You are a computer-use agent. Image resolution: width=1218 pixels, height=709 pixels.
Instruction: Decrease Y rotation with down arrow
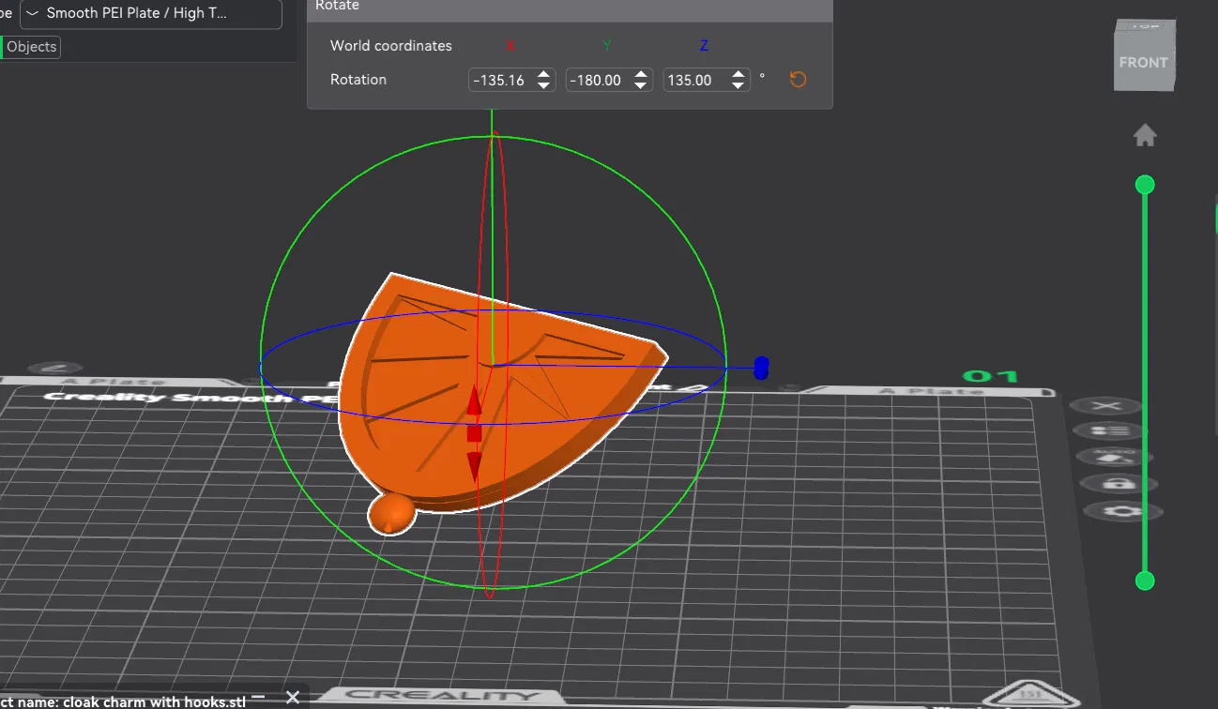coord(642,85)
